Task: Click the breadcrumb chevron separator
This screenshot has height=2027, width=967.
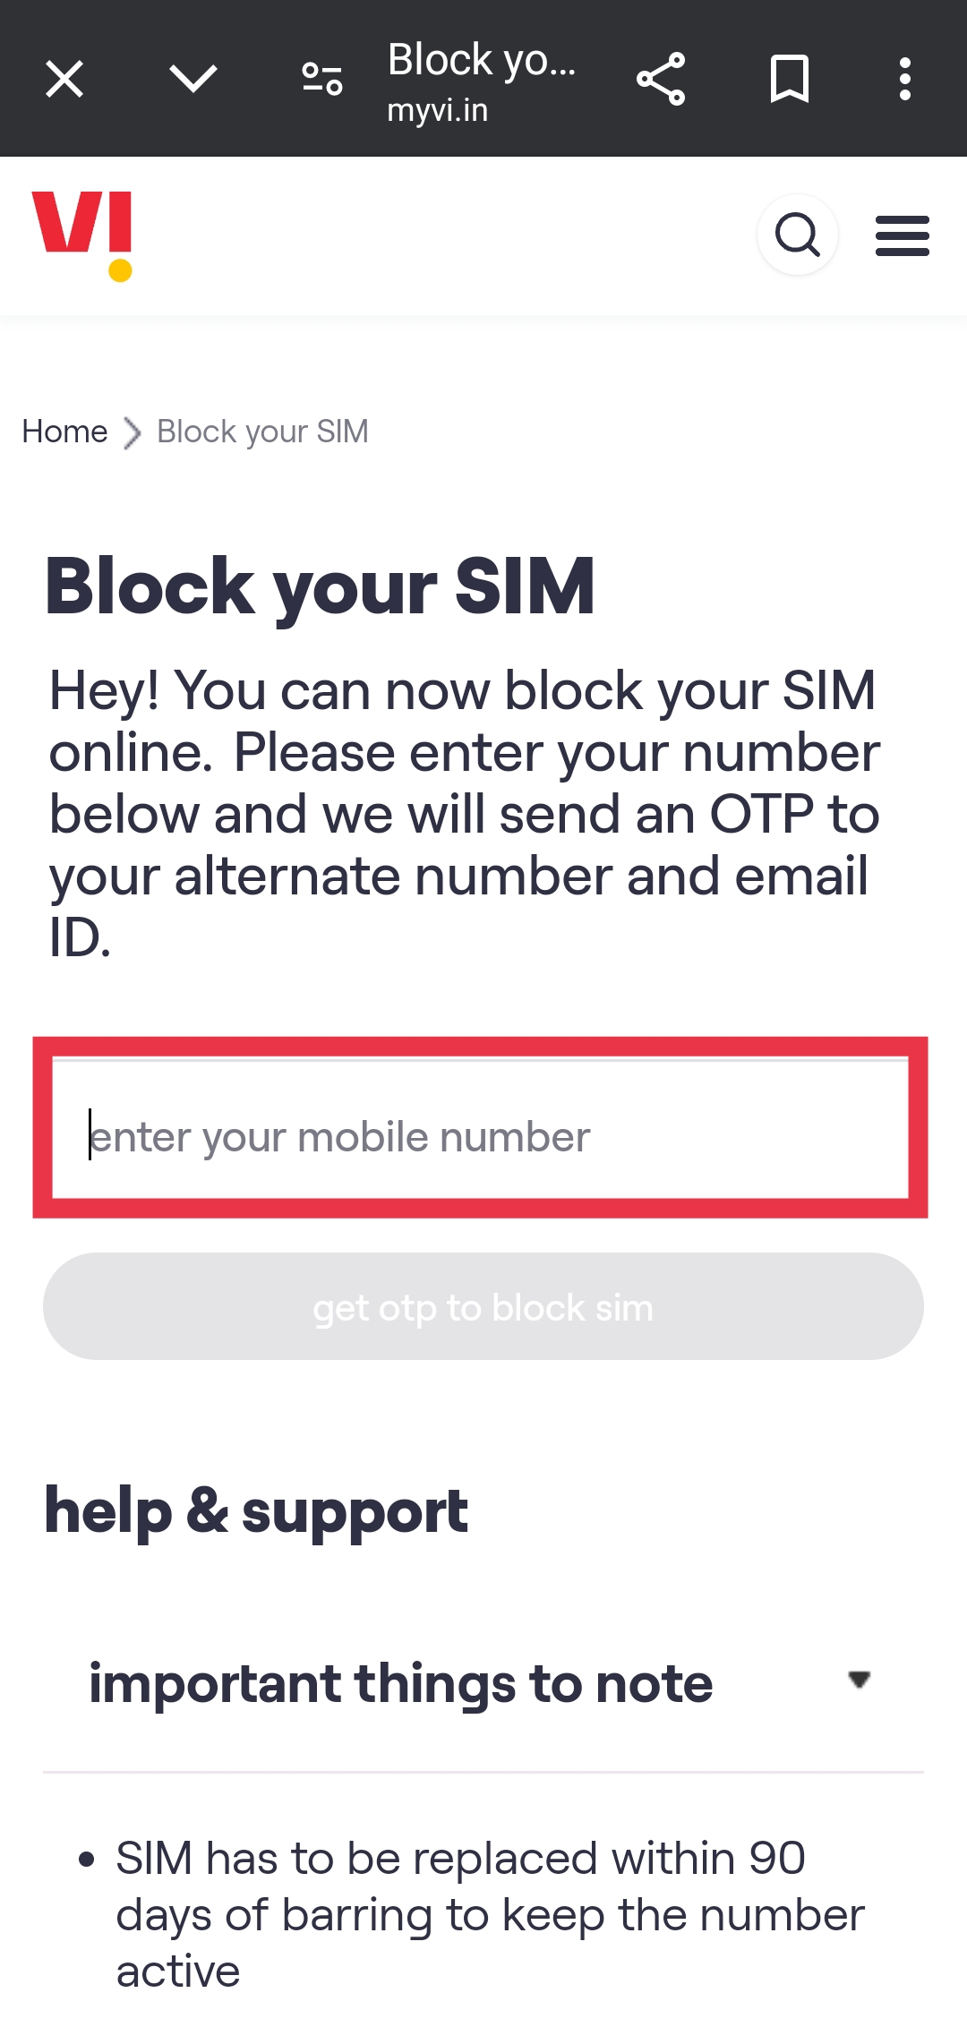Action: (x=133, y=432)
